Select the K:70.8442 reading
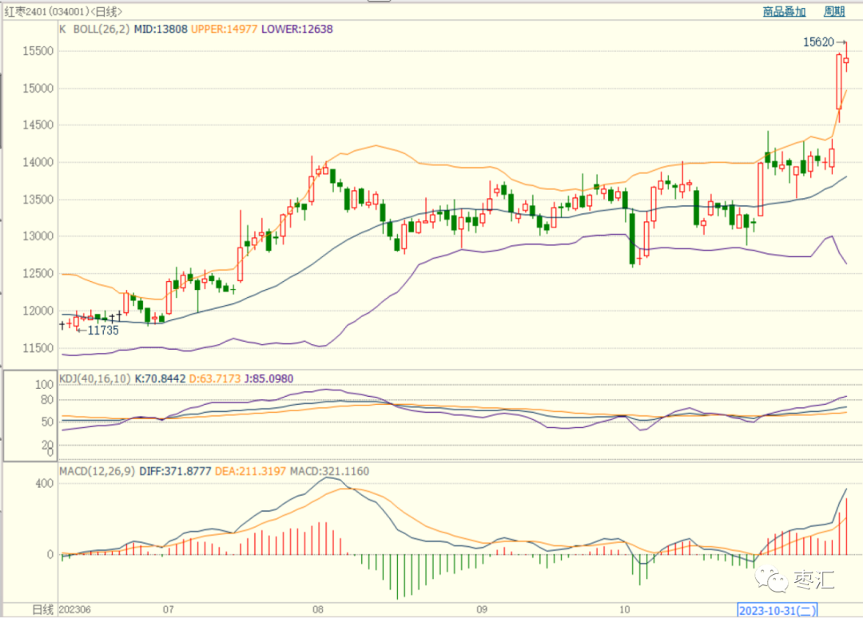Screen dimensions: 863x618 [160, 378]
